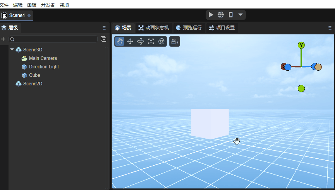The height and width of the screenshot is (190, 335).
Task: Select the move tool in the scene toolbar
Action: coord(130,41)
